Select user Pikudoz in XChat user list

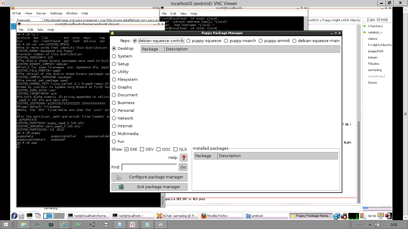click(373, 64)
